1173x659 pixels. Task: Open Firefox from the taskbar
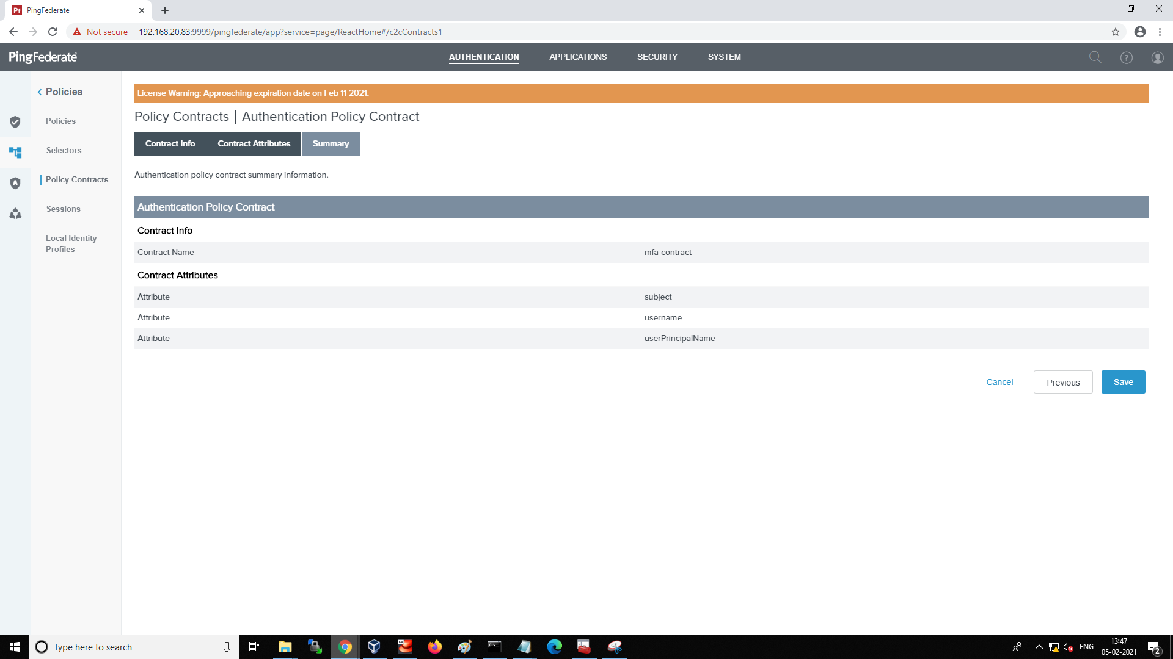(x=434, y=647)
